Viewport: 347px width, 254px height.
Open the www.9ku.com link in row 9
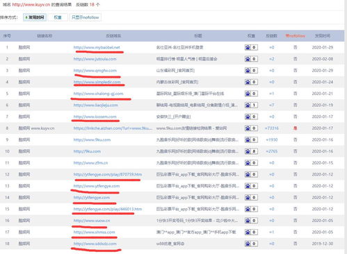(x=92, y=139)
